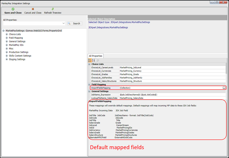Expand the Staging Settings tree node
This screenshot has width=229, height=158.
[x=7, y=59]
